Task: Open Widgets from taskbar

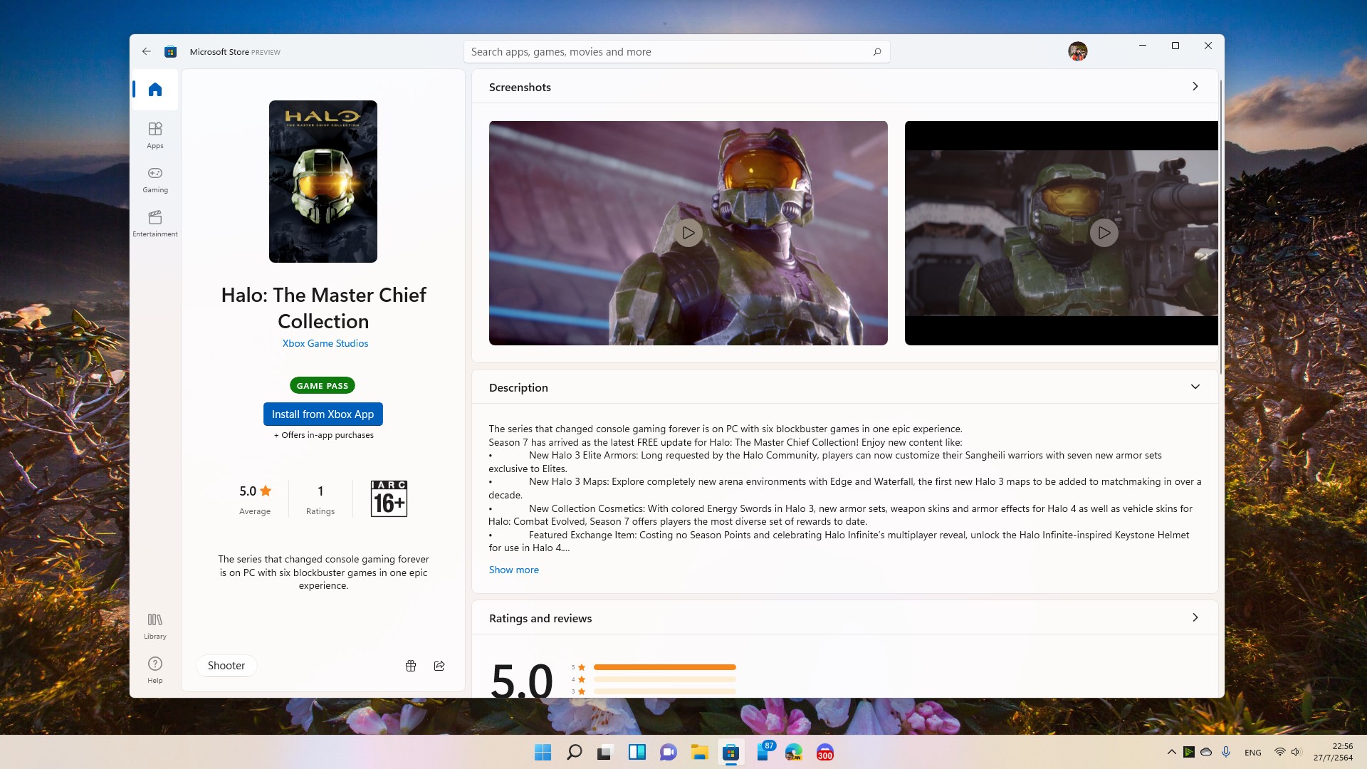Action: tap(637, 753)
